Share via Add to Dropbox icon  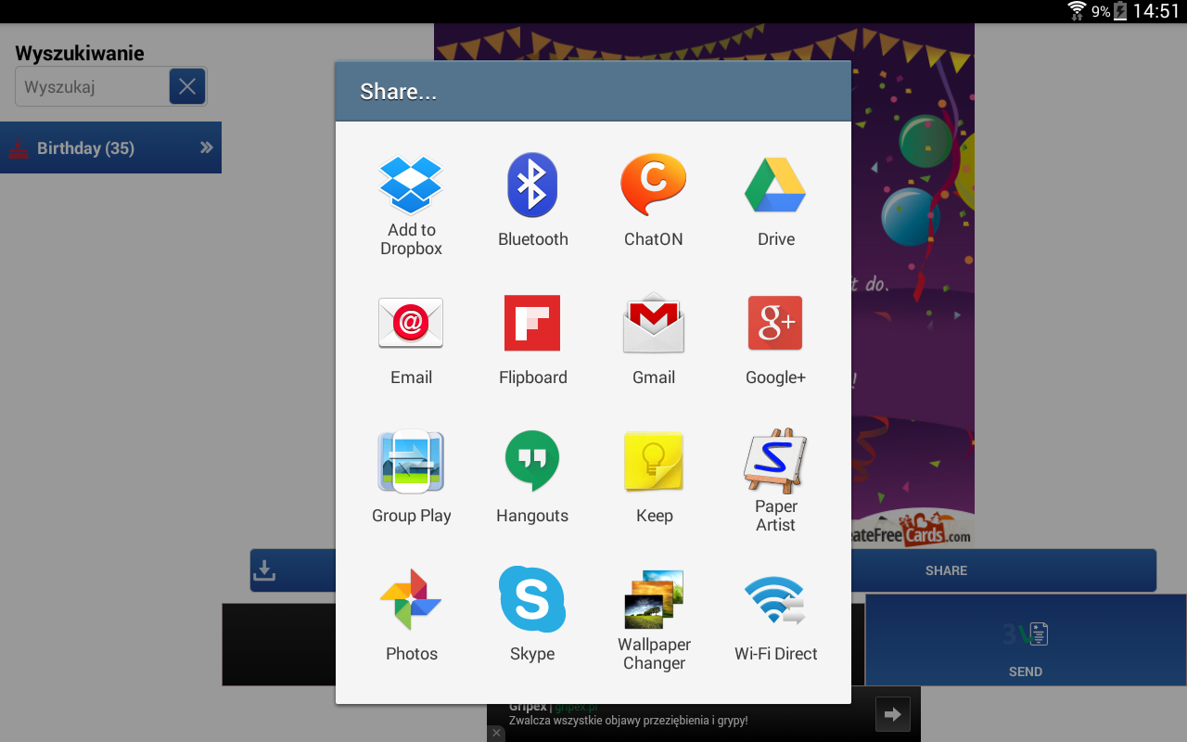411,206
